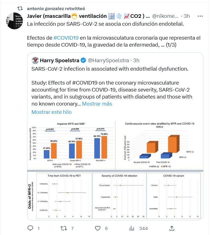This screenshot has height=235, width=214.
Task: Like the tweet with heart icon
Action: pyautogui.click(x=98, y=228)
